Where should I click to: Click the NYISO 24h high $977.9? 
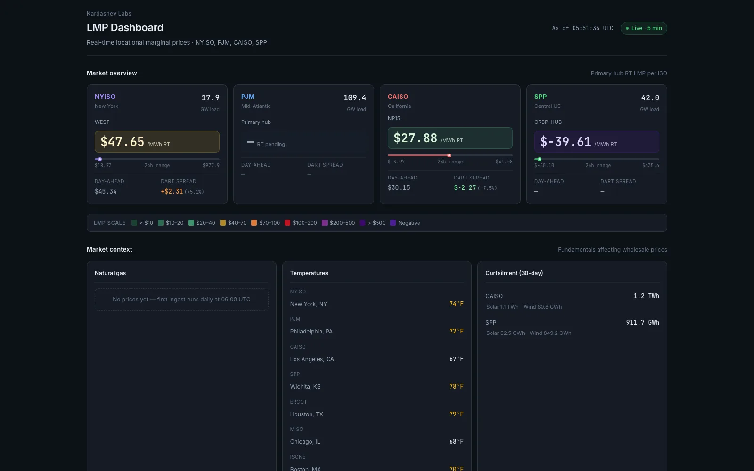[x=211, y=166]
